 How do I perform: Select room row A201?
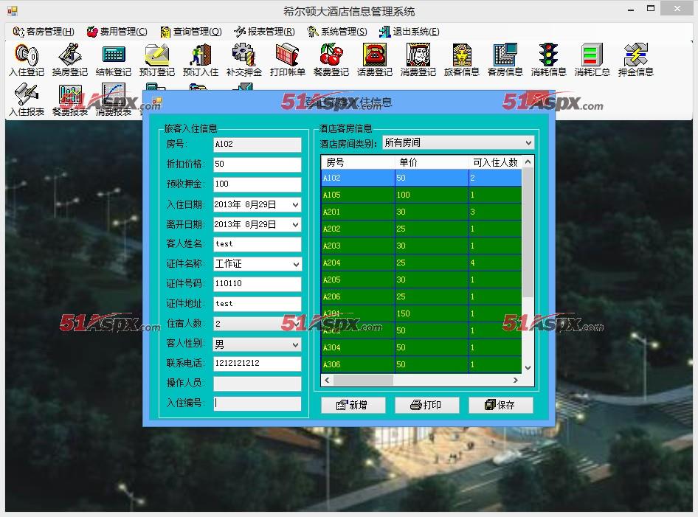pyautogui.click(x=421, y=212)
